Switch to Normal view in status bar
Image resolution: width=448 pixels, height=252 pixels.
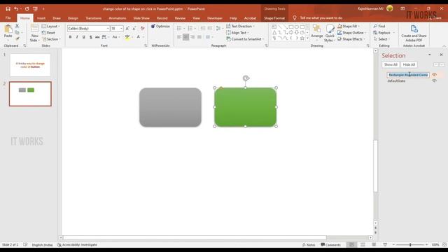pyautogui.click(x=351, y=244)
